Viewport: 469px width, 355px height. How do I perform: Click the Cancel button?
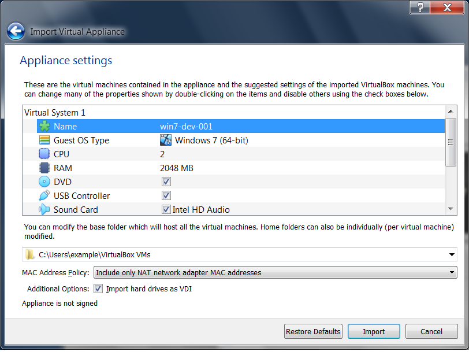431,331
